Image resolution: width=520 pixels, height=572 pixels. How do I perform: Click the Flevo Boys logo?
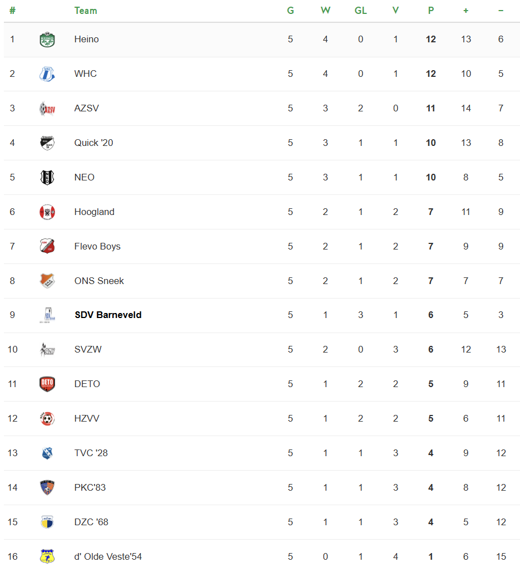47,246
